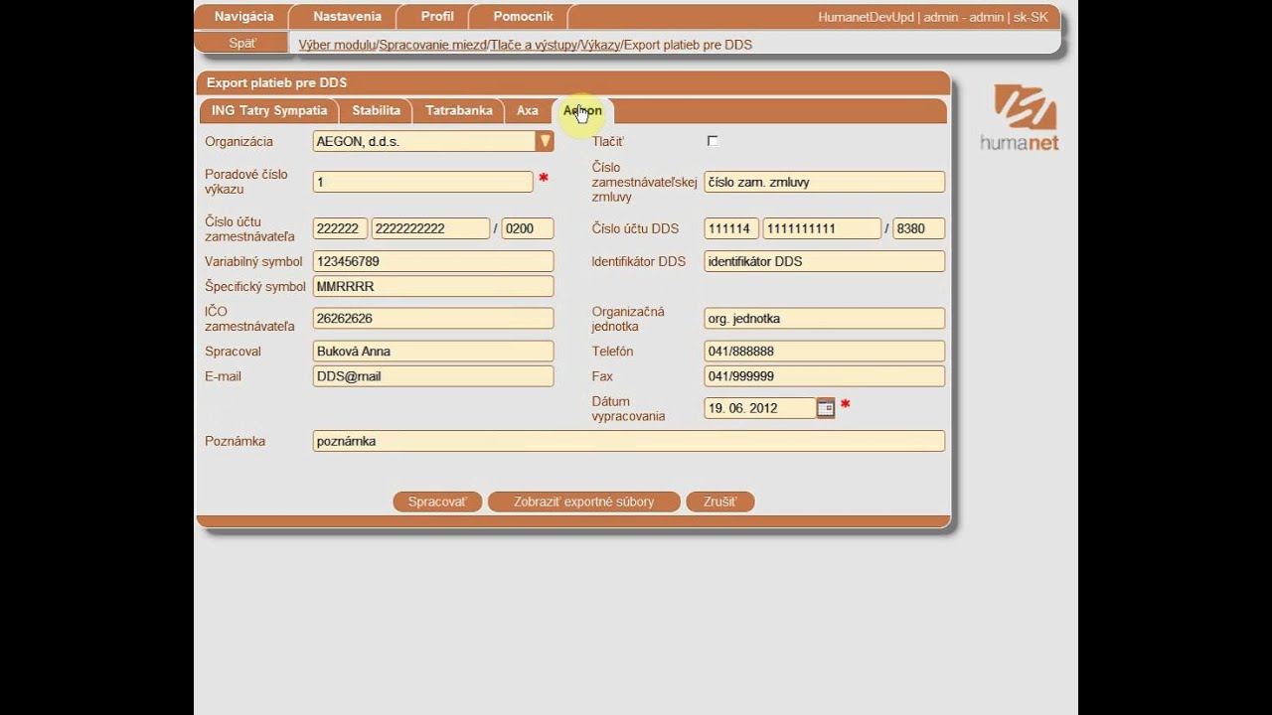Screen dimensions: 1272x715
Task: Switch to the Stabilita tab
Action: (x=376, y=111)
